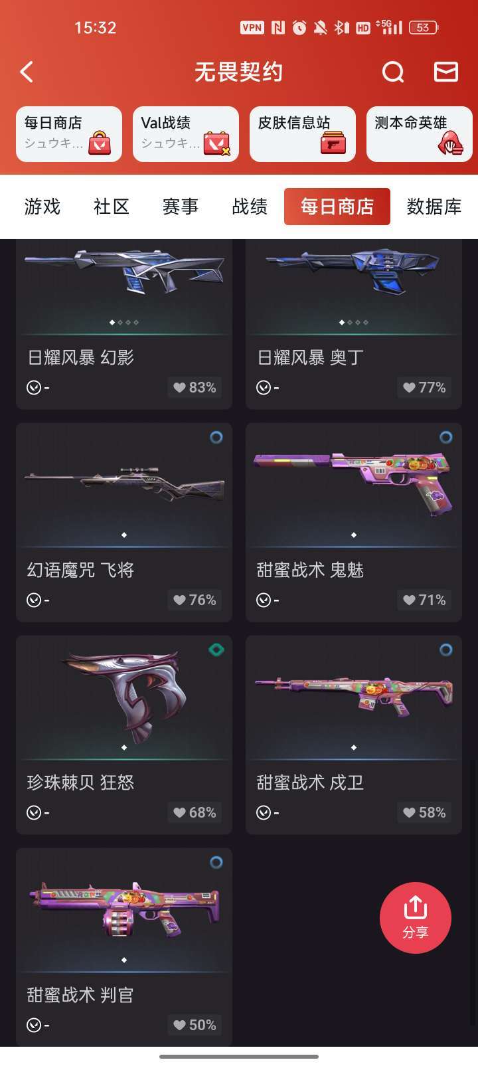
Task: Open the search magnifier icon
Action: pos(393,72)
